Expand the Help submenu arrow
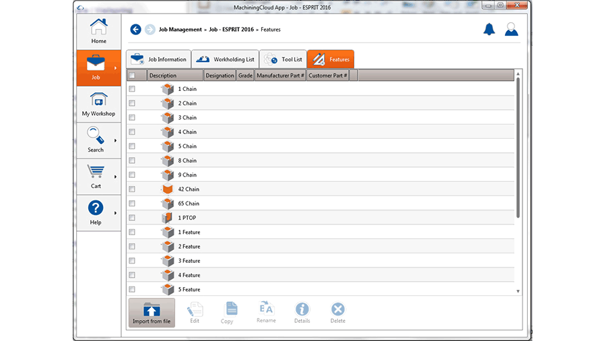Image resolution: width=606 pixels, height=341 pixels. [115, 213]
